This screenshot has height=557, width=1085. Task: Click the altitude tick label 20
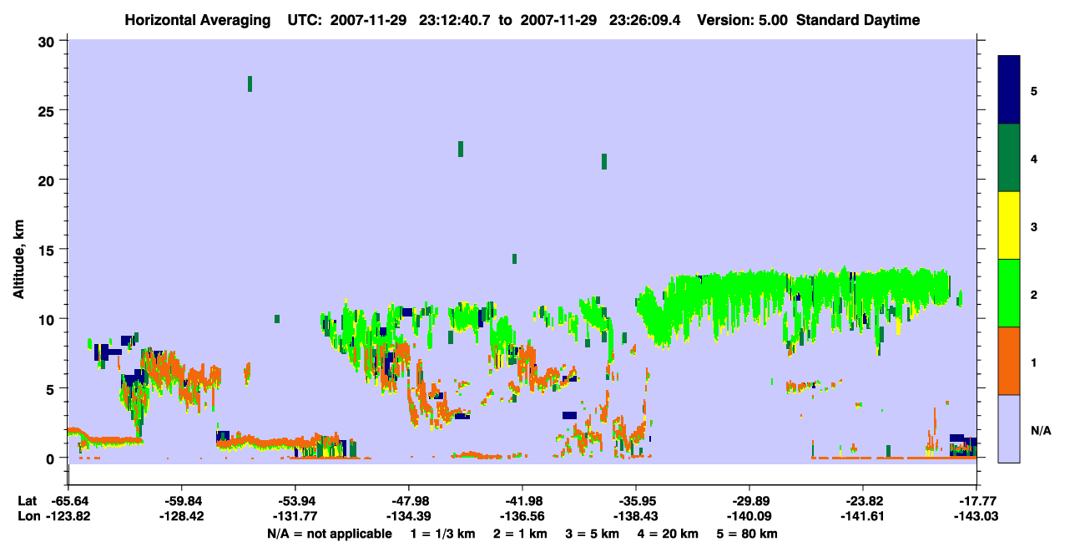[x=48, y=180]
